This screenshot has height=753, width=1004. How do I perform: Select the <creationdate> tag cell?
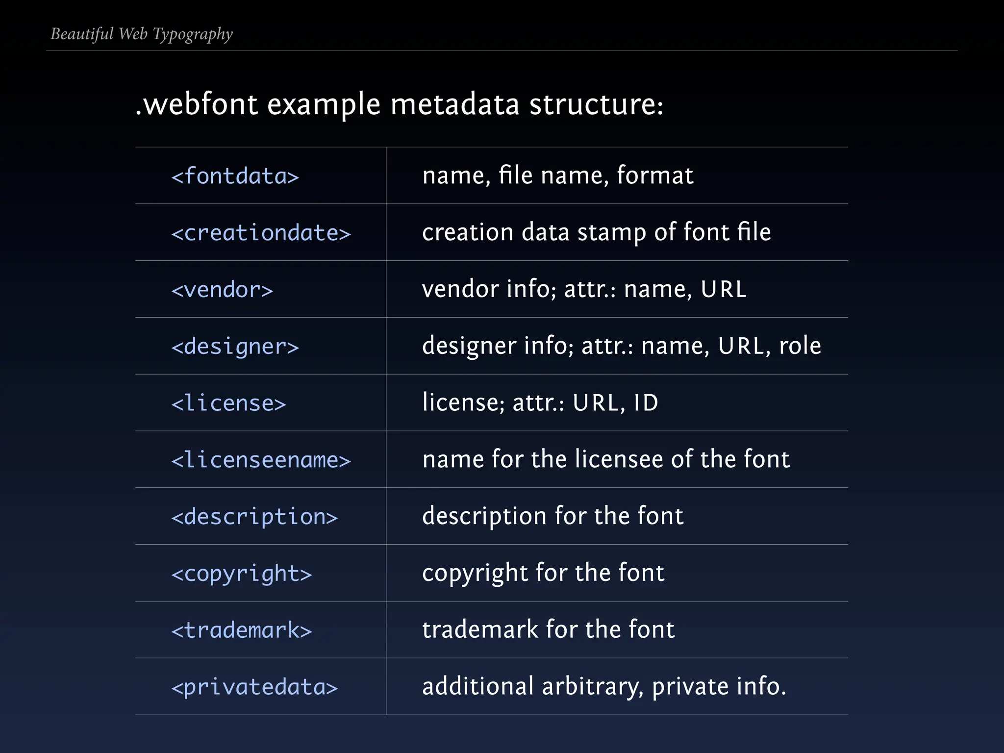pyautogui.click(x=261, y=233)
